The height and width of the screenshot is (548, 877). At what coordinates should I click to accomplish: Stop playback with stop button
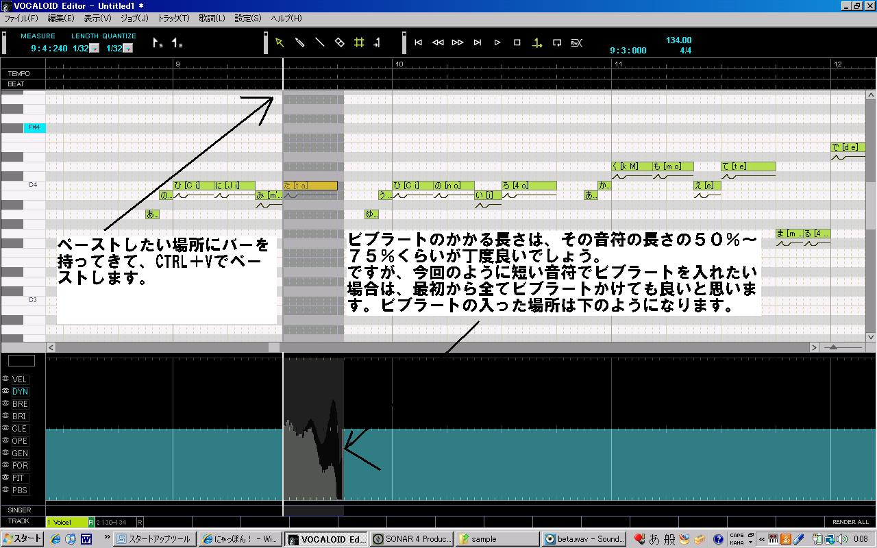click(517, 42)
